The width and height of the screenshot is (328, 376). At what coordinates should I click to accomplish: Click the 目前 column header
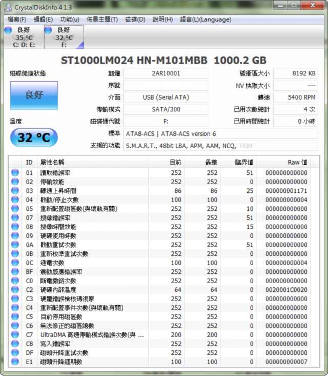click(166, 162)
